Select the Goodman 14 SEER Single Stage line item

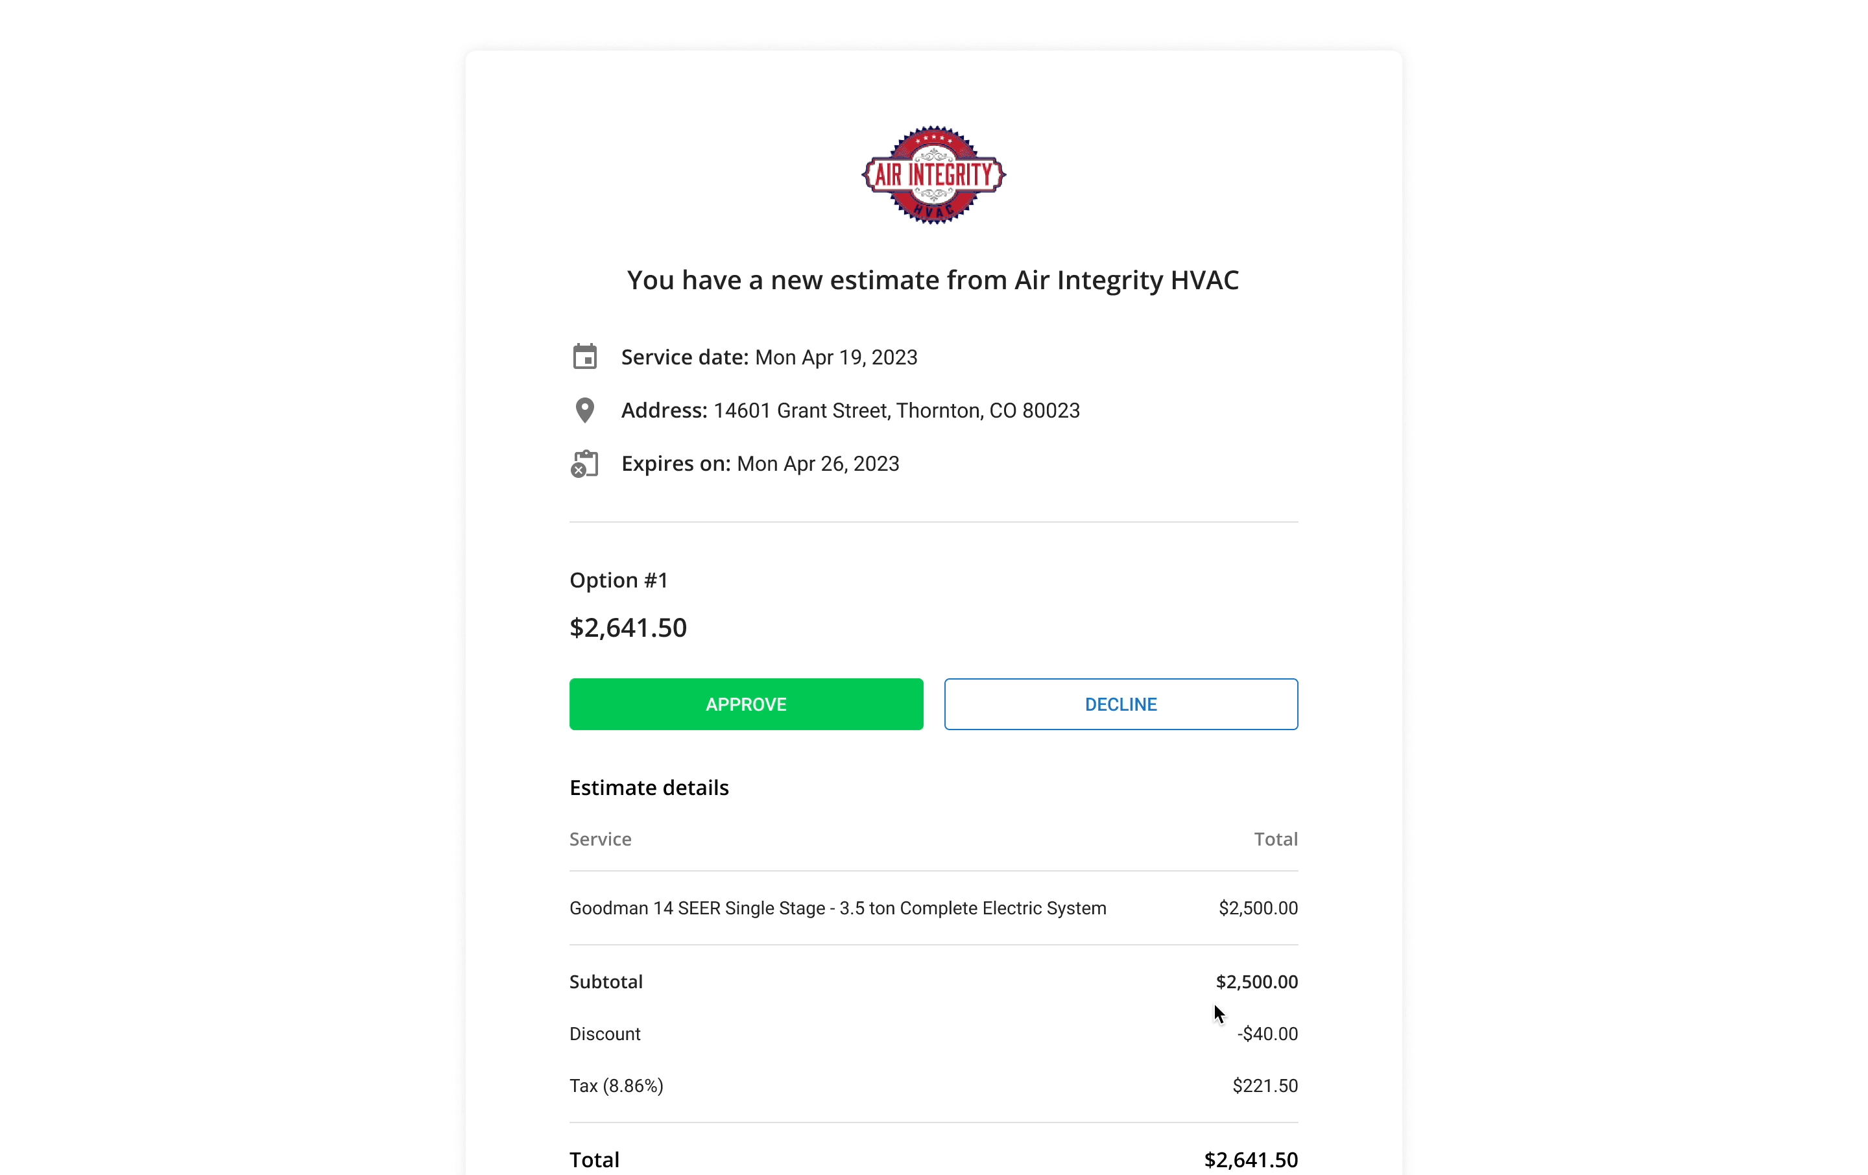933,908
